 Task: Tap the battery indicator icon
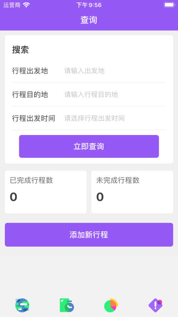tap(169, 5)
